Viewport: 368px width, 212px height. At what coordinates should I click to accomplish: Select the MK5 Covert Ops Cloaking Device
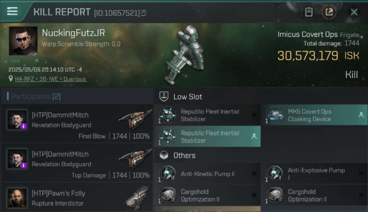[x=314, y=115]
